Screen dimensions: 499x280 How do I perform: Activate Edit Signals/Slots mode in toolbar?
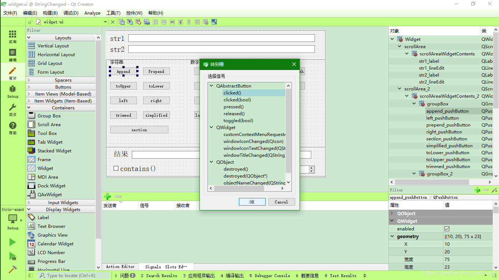pos(130,22)
